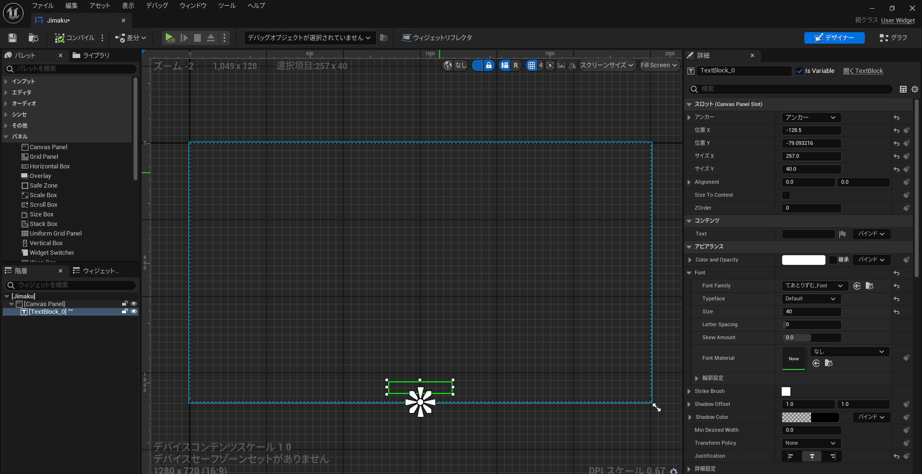Click the Text value input field

(x=809, y=234)
